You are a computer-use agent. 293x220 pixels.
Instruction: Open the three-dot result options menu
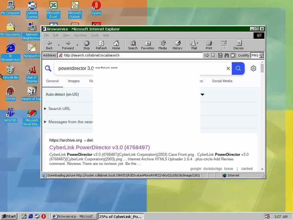coord(237,169)
